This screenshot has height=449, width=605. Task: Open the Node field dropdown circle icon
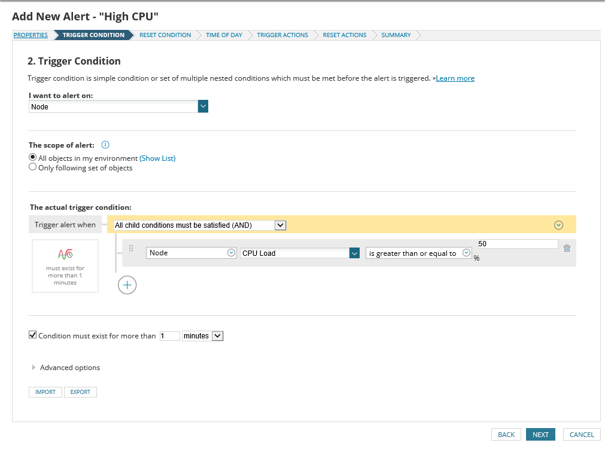[x=232, y=252]
